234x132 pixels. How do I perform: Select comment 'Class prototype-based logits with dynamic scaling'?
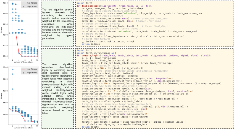point(114,86)
